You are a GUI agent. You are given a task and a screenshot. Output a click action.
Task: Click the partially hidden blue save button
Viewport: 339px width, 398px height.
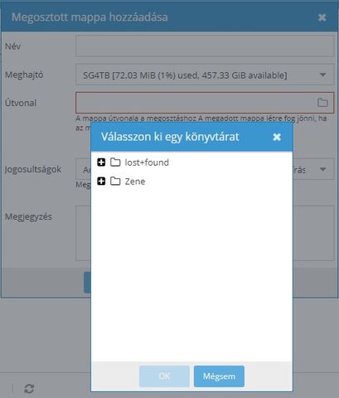[x=87, y=283]
